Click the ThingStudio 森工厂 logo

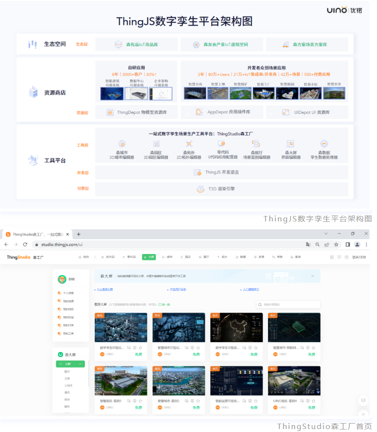coord(25,257)
